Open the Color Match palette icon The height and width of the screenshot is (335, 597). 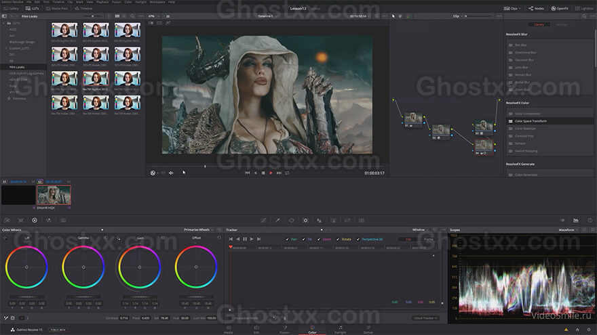click(x=20, y=221)
